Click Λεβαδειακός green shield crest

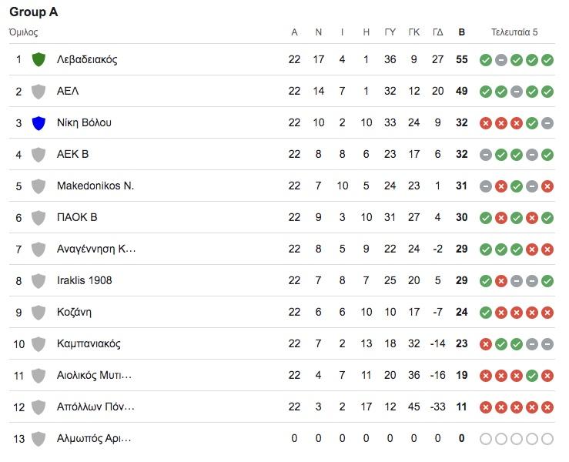(38, 59)
